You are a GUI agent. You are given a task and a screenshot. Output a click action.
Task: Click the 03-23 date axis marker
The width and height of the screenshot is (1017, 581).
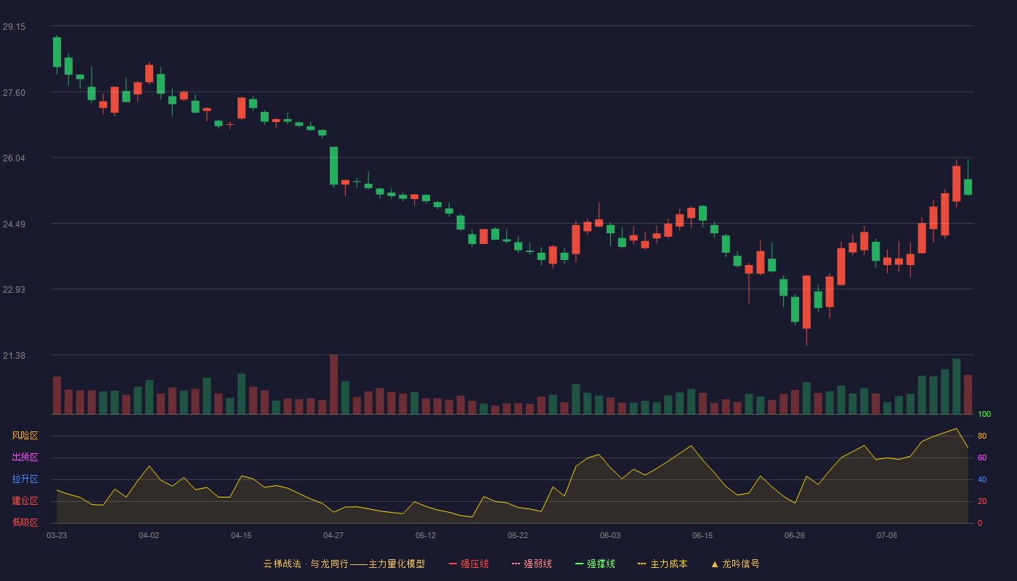coord(57,535)
